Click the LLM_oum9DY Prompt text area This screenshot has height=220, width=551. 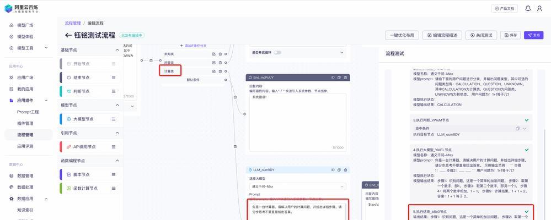pyautogui.click(x=298, y=211)
